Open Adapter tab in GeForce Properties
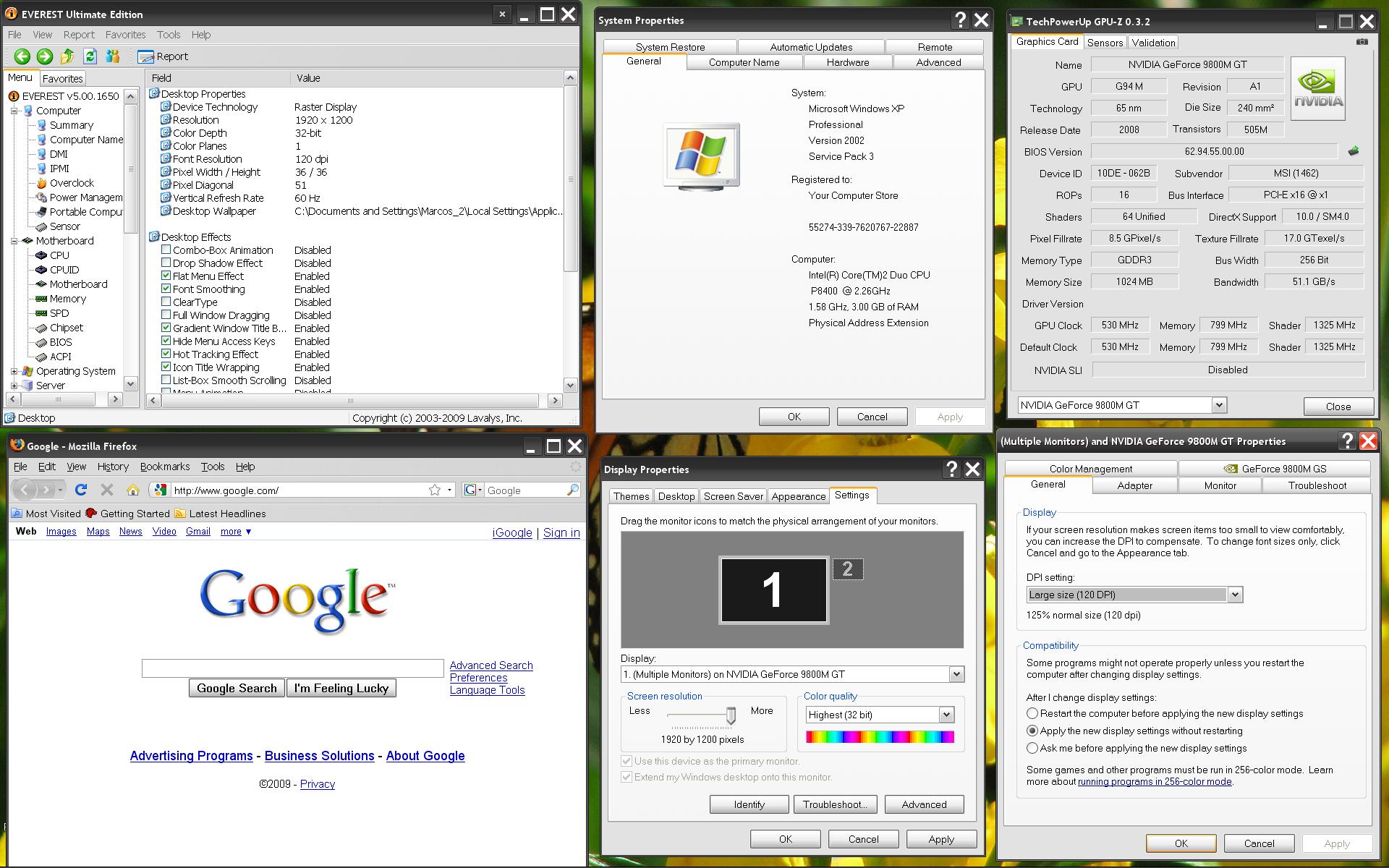This screenshot has width=1389, height=868. click(x=1134, y=485)
